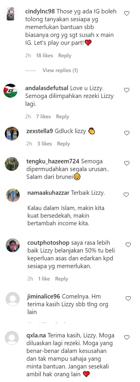Tap the heart next to qxla.na's comment
This screenshot has height=382, width=140.
(126, 337)
